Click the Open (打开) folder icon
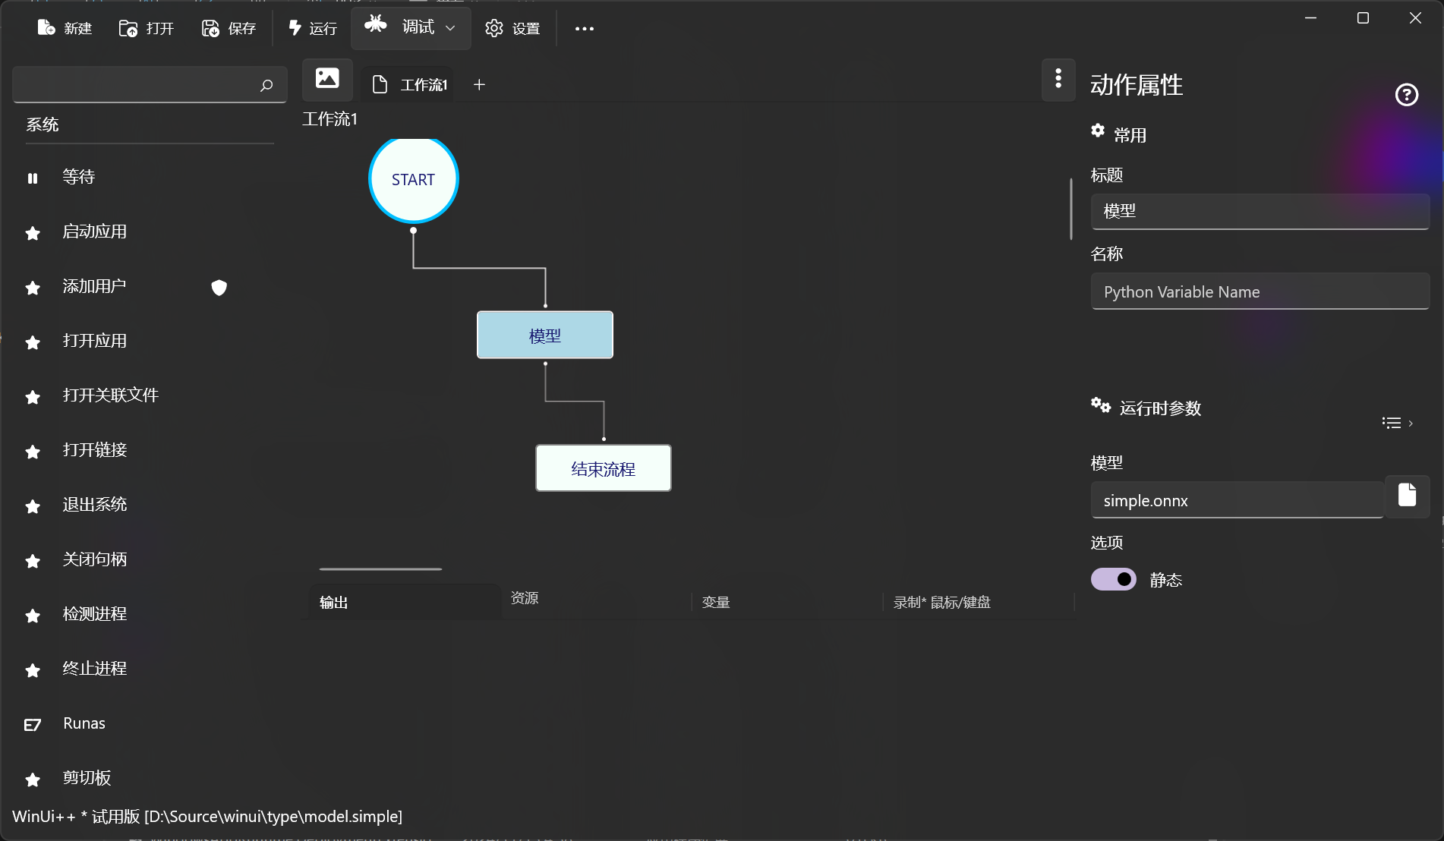The width and height of the screenshot is (1444, 841). click(128, 28)
